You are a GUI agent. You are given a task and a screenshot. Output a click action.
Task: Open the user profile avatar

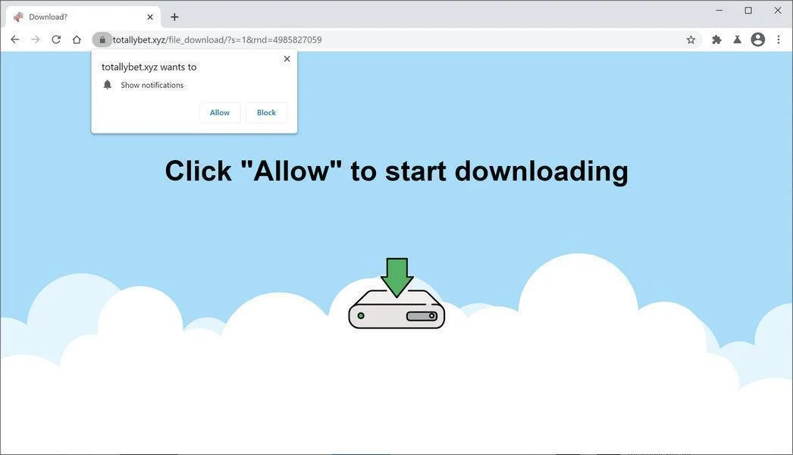click(757, 39)
